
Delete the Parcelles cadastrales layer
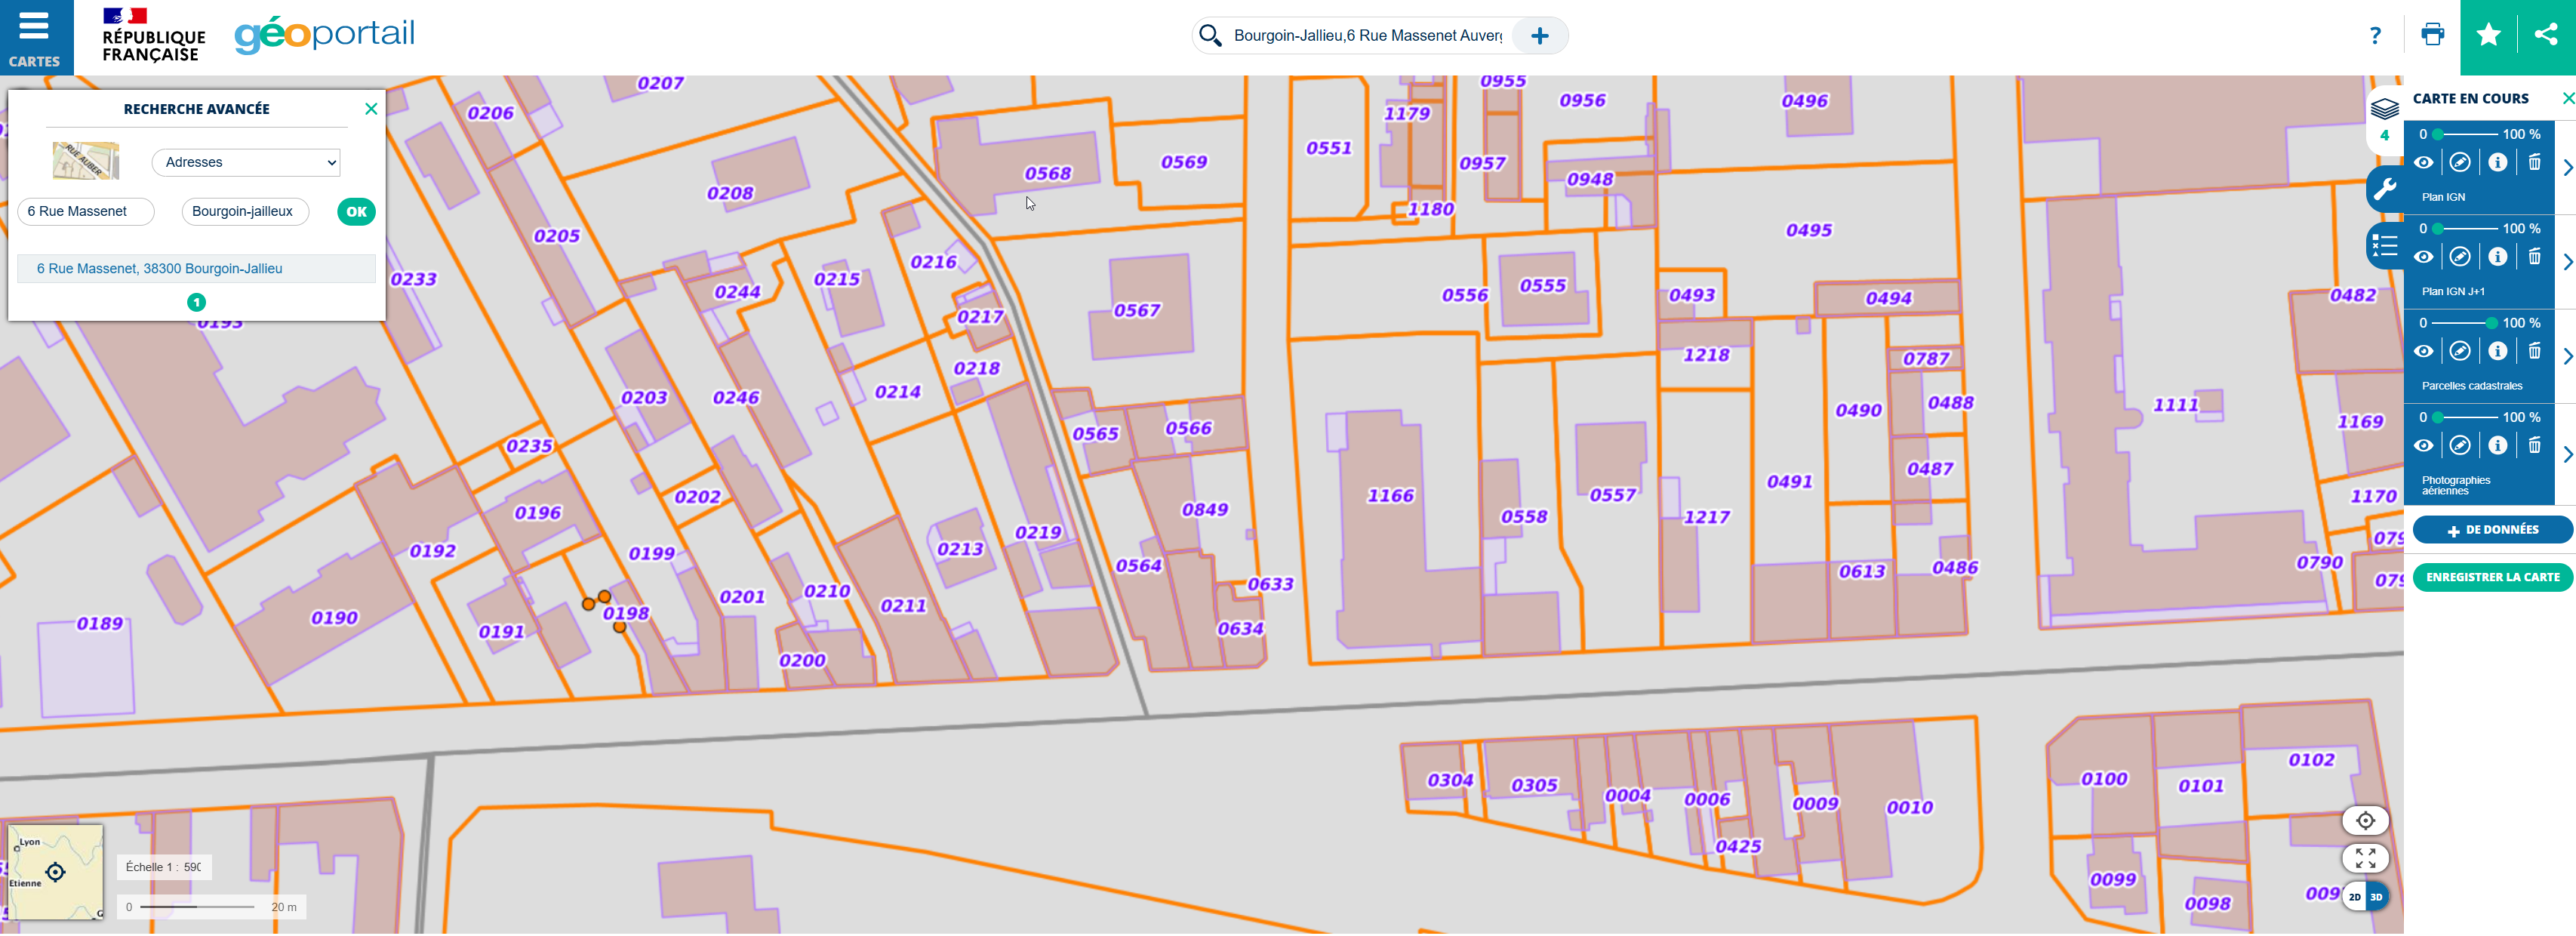click(2534, 351)
